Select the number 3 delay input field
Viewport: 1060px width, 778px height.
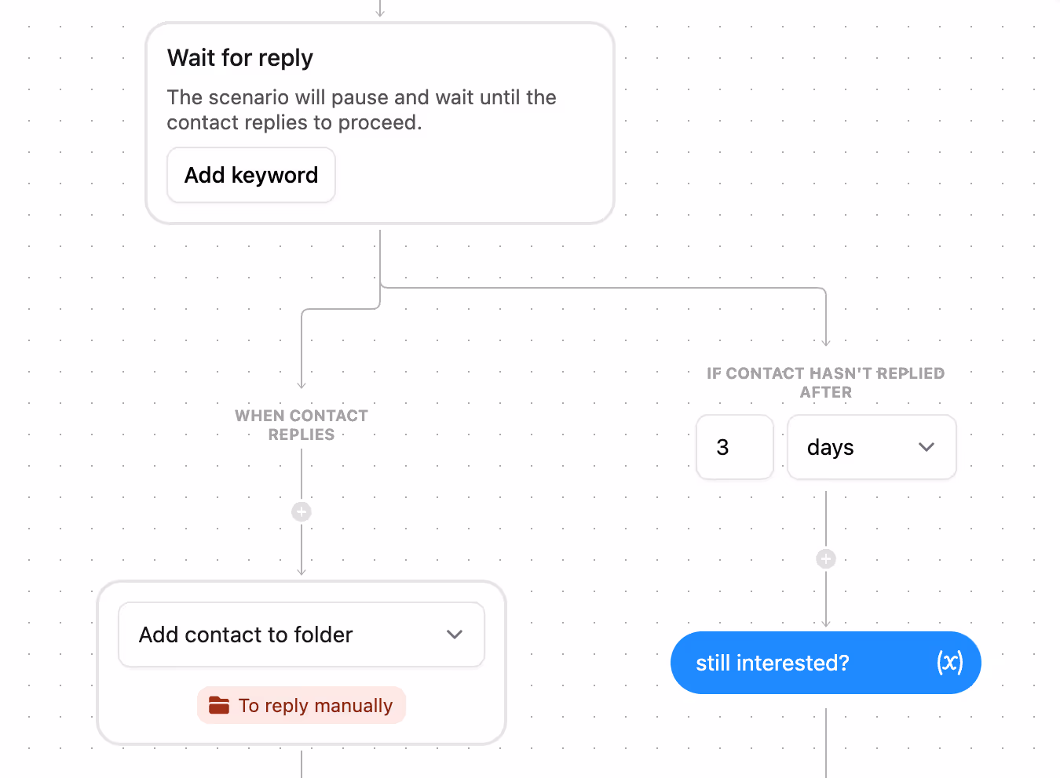point(734,447)
